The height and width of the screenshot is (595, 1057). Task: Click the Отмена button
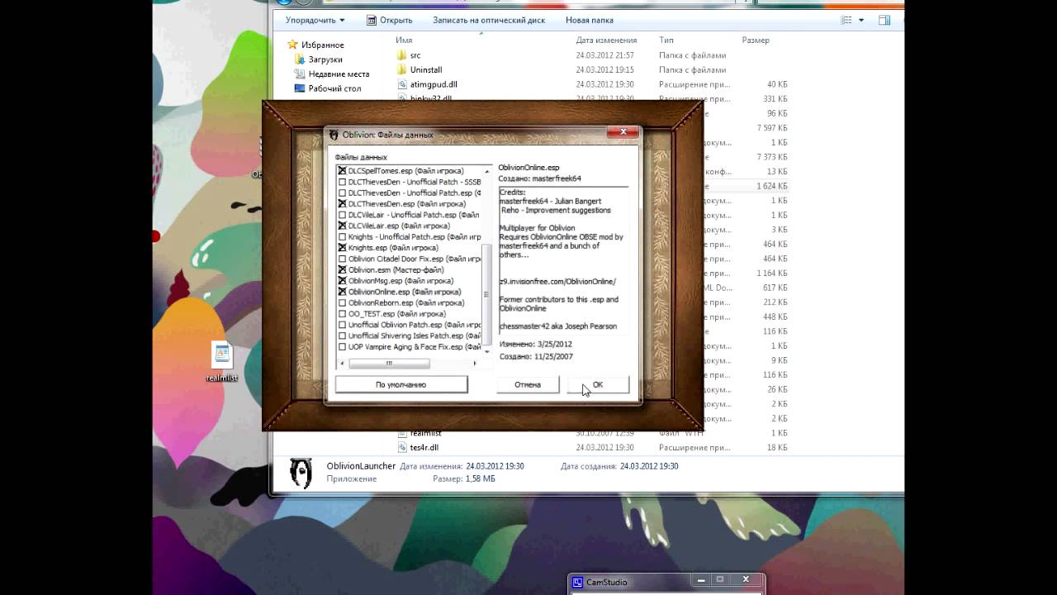coord(528,384)
